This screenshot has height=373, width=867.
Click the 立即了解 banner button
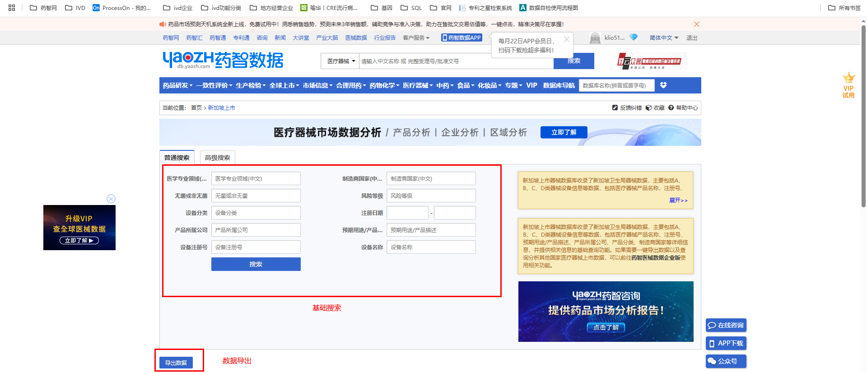point(564,132)
